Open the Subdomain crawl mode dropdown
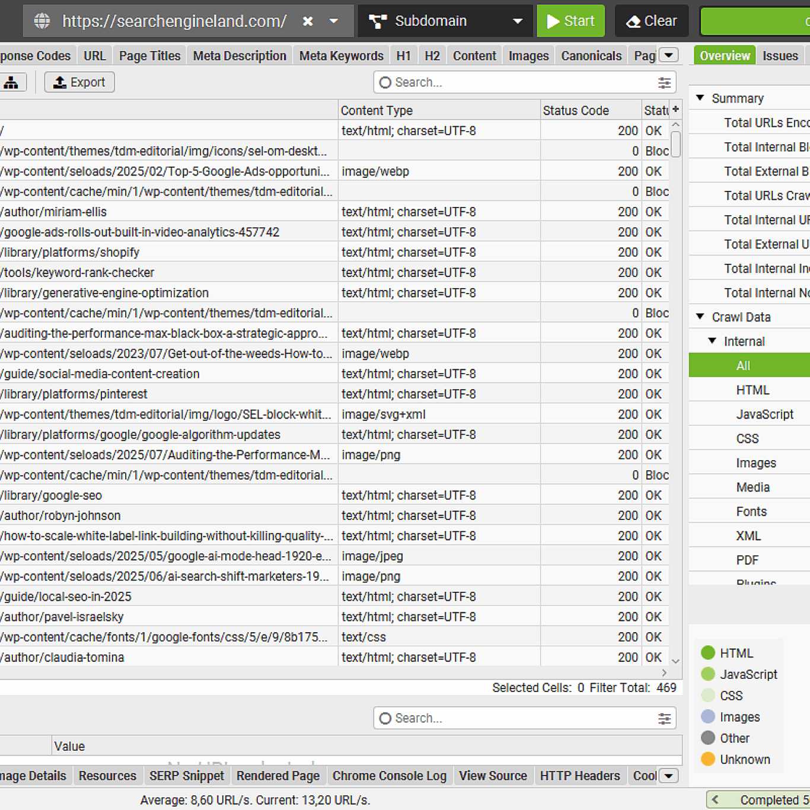The image size is (810, 810). (x=517, y=21)
